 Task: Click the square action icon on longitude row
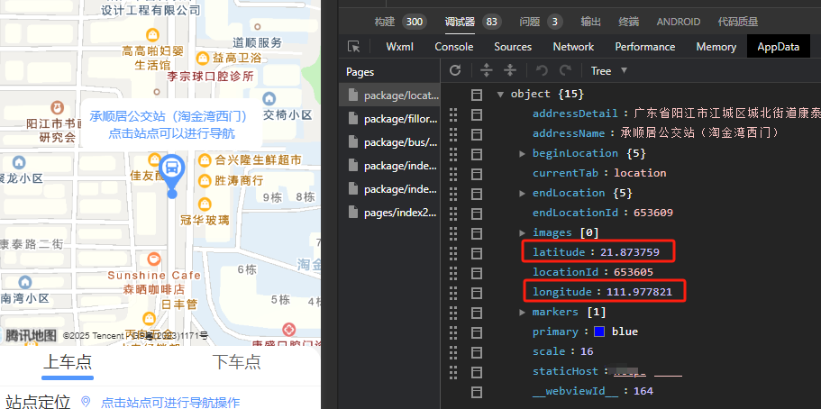tap(477, 293)
